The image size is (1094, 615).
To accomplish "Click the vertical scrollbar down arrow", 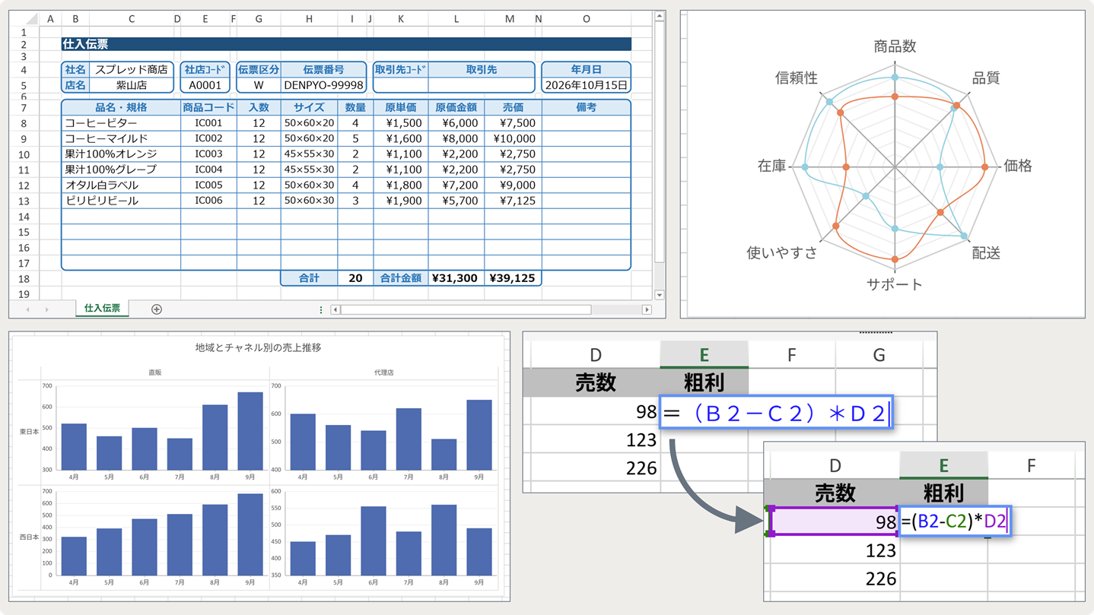I will pyautogui.click(x=660, y=295).
